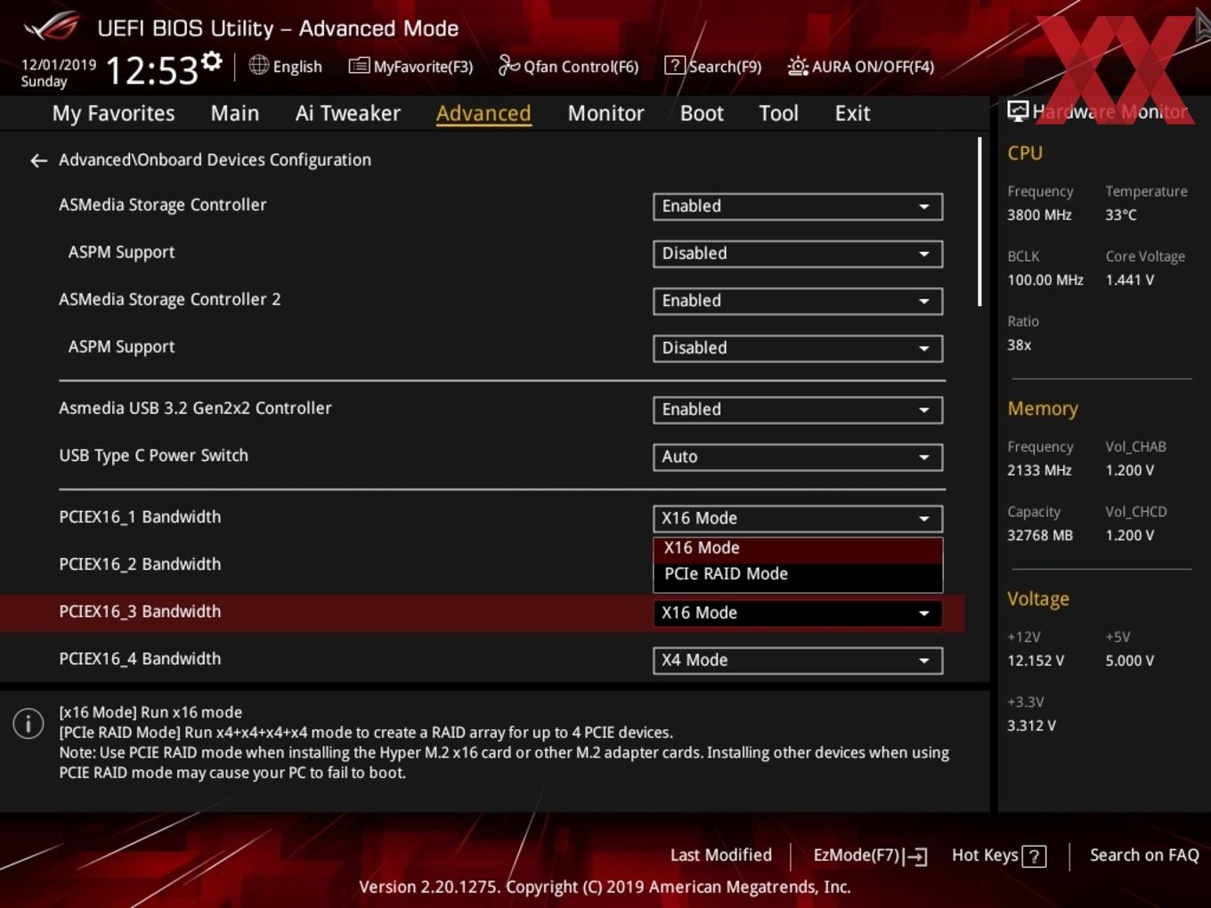Open ASPM Support dropdown under Controller 2
This screenshot has height=908, width=1211.
click(798, 348)
